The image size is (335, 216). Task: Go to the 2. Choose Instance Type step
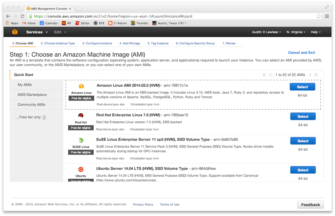pos(58,43)
